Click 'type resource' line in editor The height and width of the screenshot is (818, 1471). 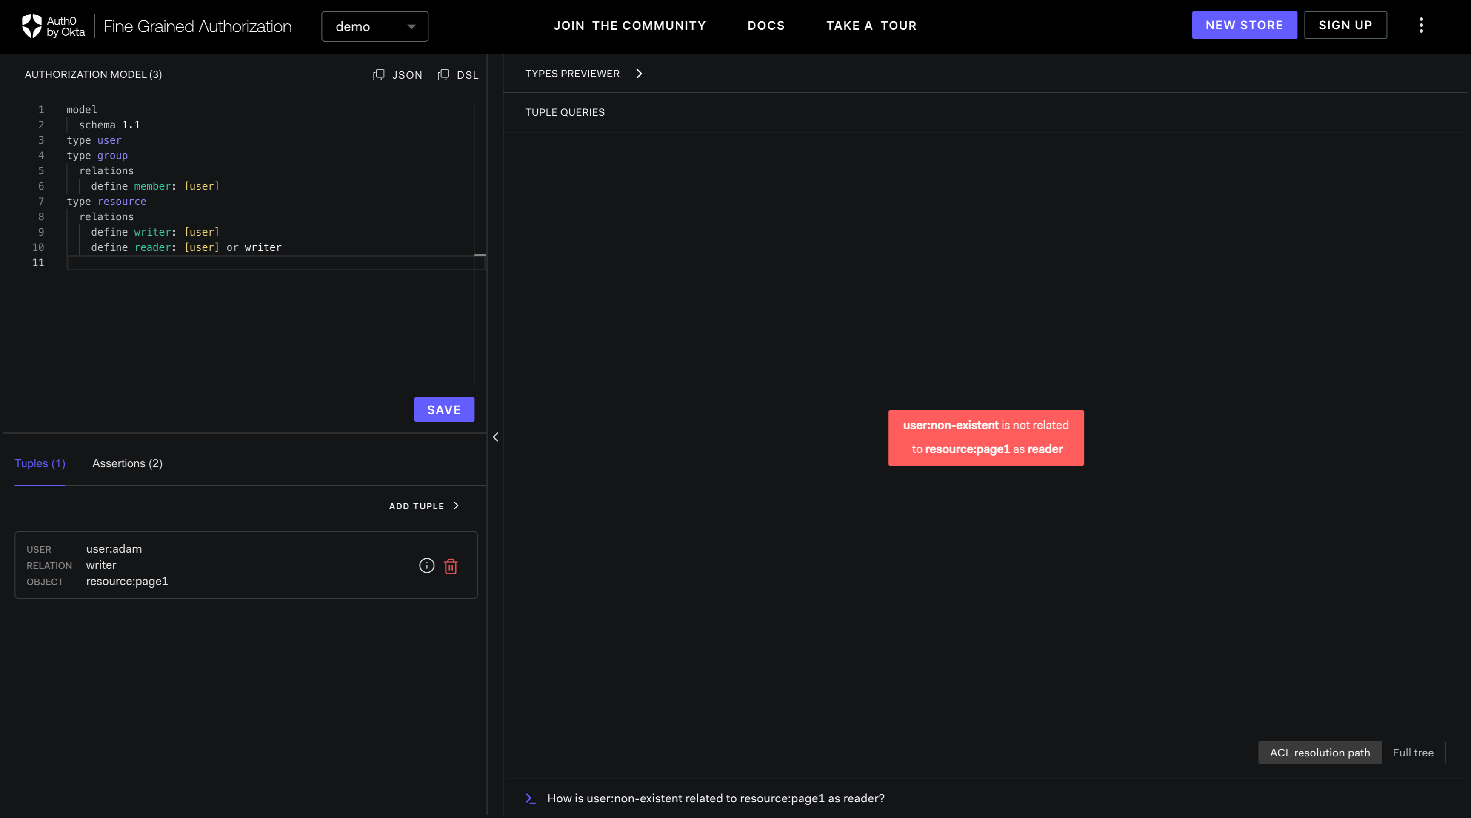point(106,202)
